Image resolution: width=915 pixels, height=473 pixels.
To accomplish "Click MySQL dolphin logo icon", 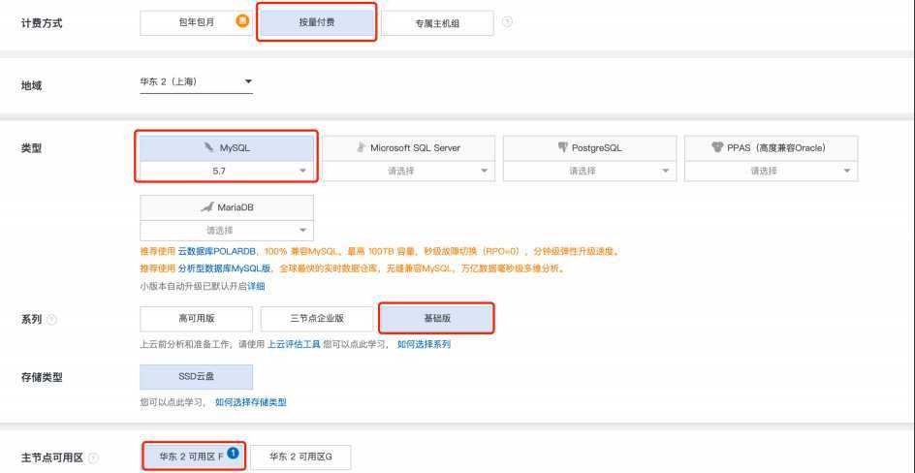I will [209, 147].
